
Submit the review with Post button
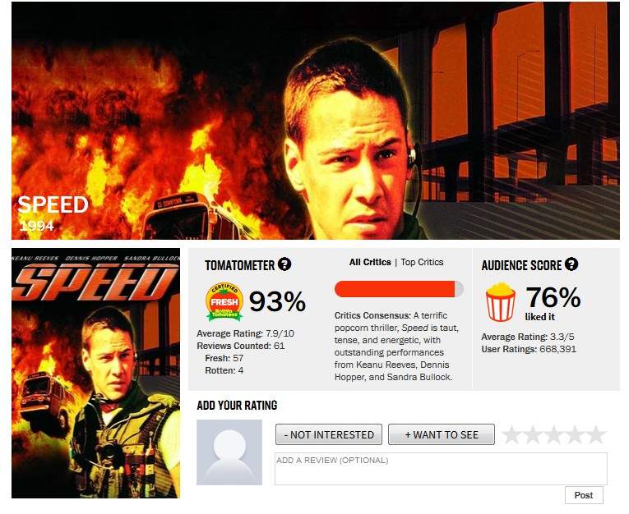coord(584,495)
